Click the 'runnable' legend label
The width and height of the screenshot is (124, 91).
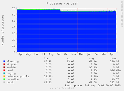tap(13, 79)
